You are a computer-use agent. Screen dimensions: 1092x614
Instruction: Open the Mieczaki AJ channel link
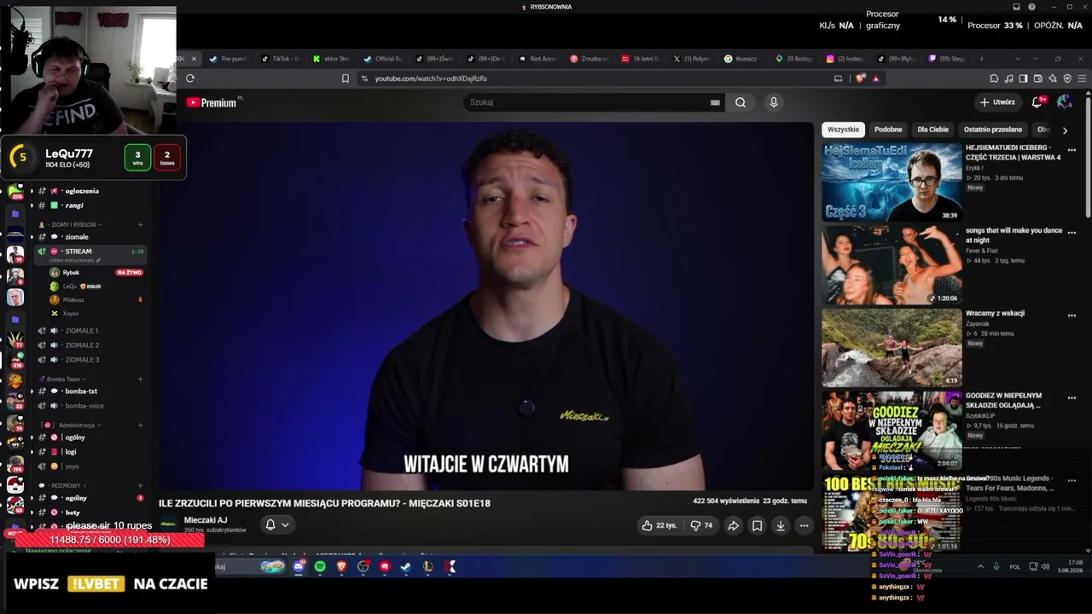point(206,520)
